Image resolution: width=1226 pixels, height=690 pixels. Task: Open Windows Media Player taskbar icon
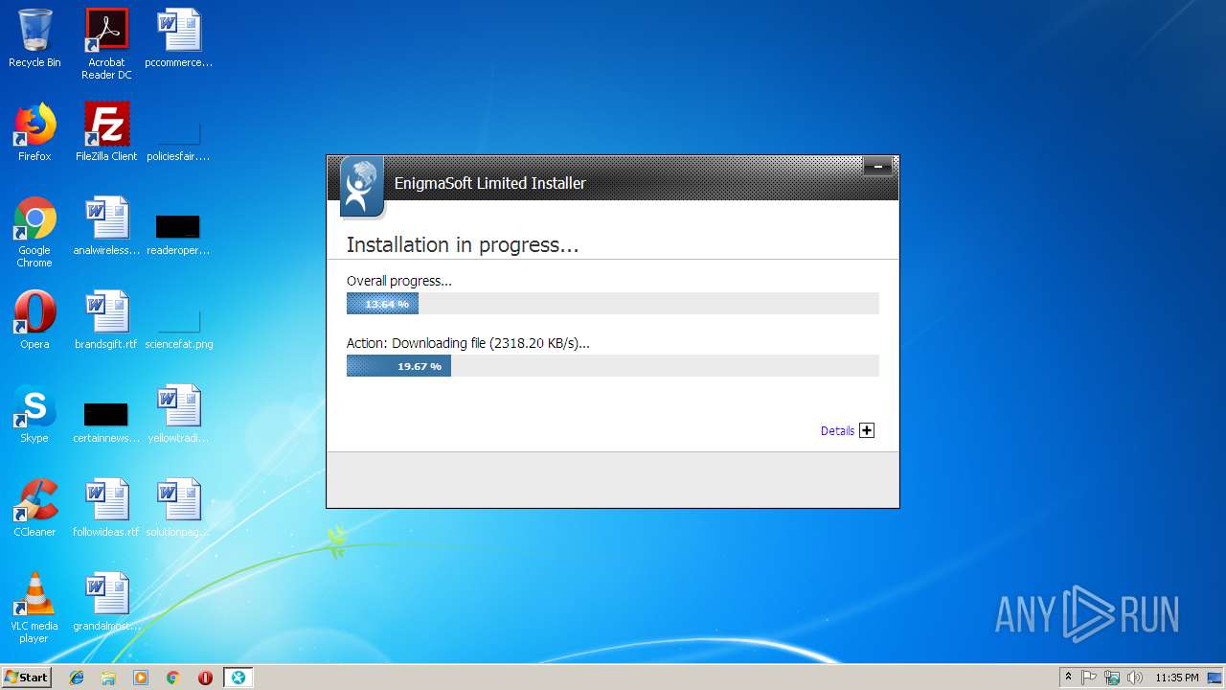pyautogui.click(x=141, y=678)
